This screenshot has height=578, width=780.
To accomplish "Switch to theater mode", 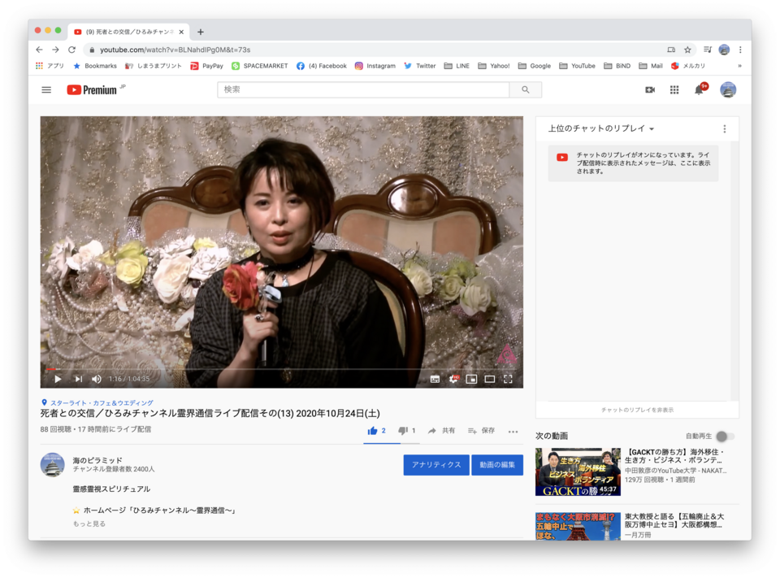I will [x=490, y=379].
